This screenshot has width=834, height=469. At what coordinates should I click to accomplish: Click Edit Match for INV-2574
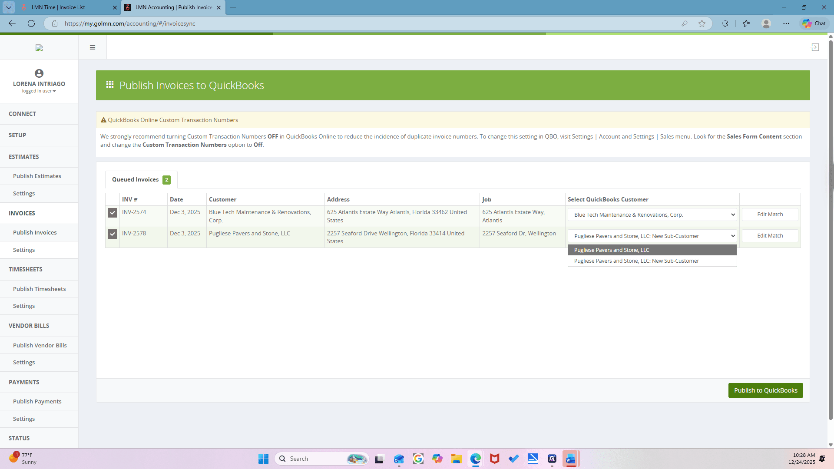click(x=770, y=215)
